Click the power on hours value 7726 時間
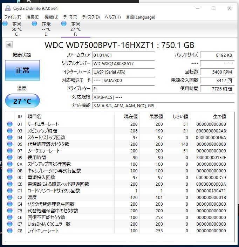The image size is (239, 247). [x=217, y=89]
